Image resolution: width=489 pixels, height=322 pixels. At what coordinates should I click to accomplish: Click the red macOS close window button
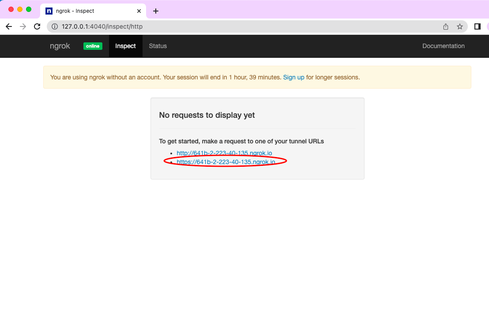[x=11, y=9]
